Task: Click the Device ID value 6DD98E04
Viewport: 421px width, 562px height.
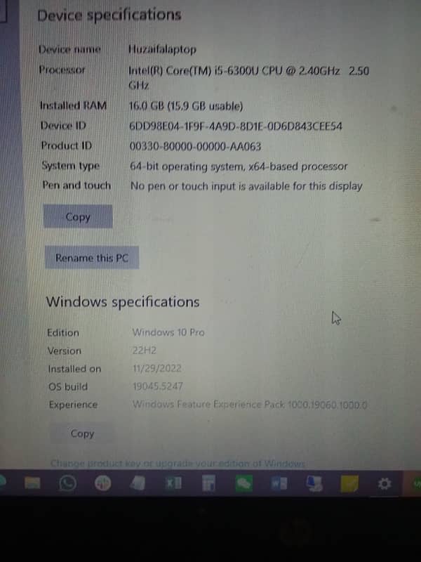Action: (236, 126)
